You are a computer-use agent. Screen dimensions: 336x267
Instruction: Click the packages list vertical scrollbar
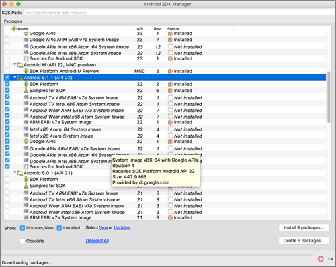coord(329,97)
